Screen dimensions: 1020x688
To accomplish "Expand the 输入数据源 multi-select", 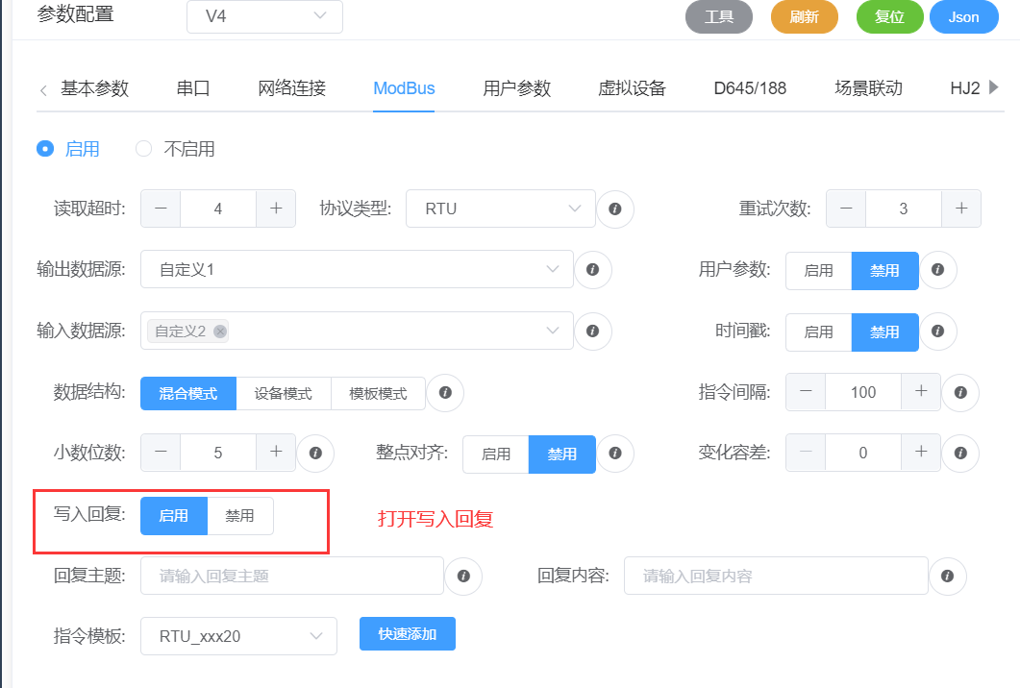I will click(357, 331).
